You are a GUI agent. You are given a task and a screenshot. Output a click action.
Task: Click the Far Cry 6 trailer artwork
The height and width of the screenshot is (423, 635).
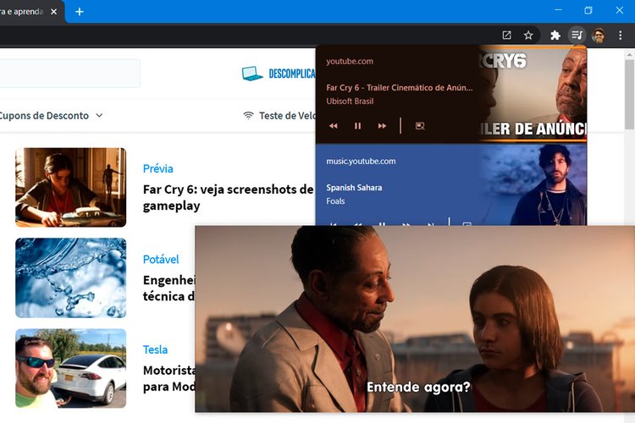pyautogui.click(x=533, y=95)
